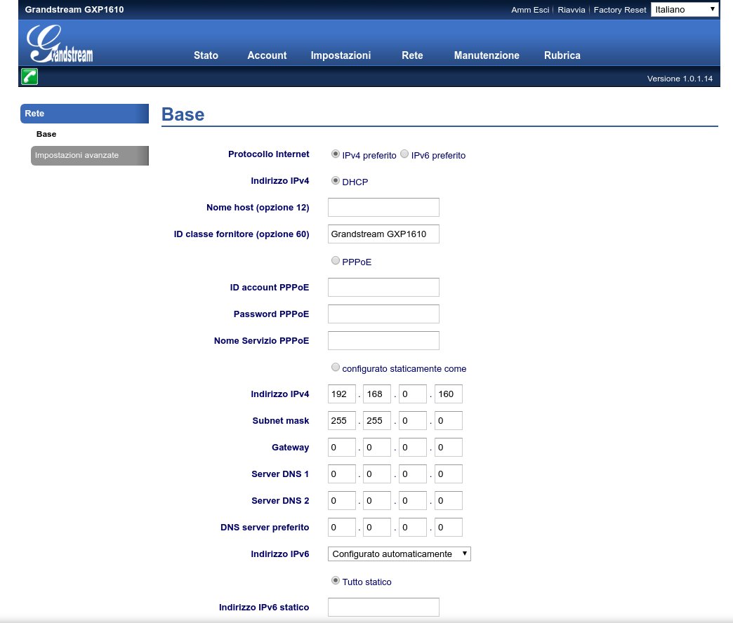Image resolution: width=733 pixels, height=623 pixels.
Task: Choose the DHCP address option
Action: [335, 181]
